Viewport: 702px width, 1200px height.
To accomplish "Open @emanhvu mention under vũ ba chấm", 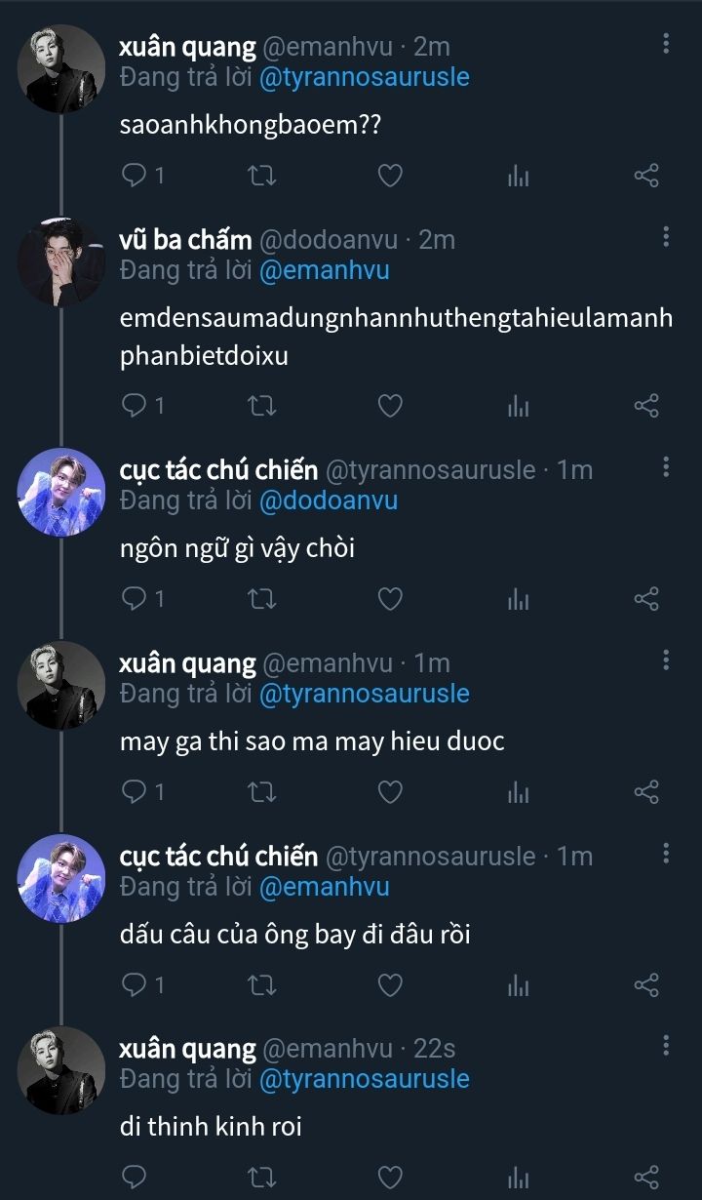I will coord(324,270).
